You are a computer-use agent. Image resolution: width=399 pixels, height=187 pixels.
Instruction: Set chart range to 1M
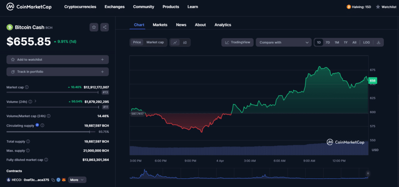pyautogui.click(x=337, y=42)
